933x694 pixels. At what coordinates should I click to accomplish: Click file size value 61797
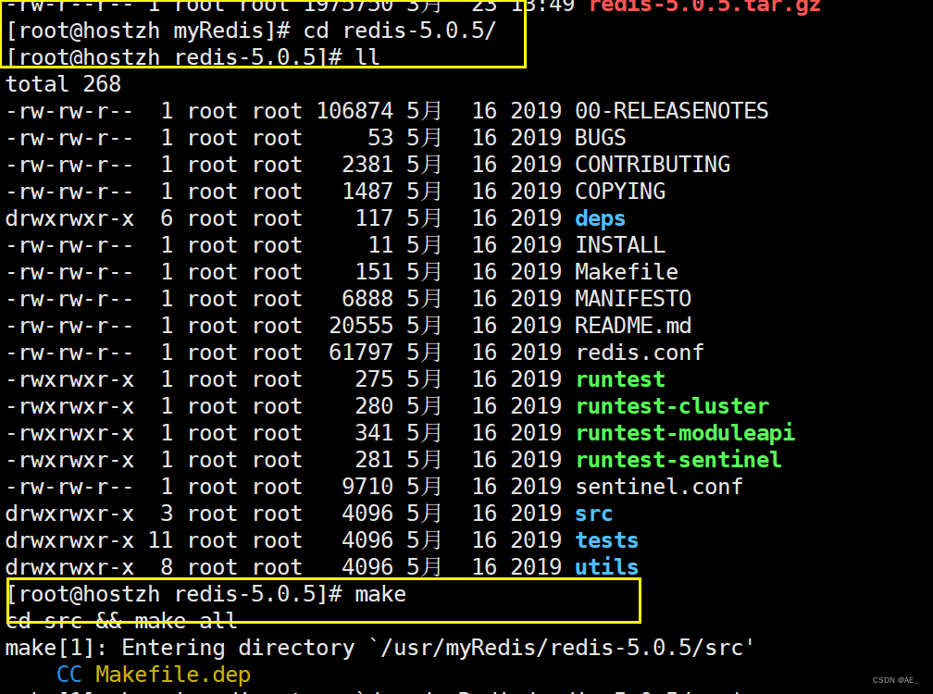pyautogui.click(x=361, y=353)
